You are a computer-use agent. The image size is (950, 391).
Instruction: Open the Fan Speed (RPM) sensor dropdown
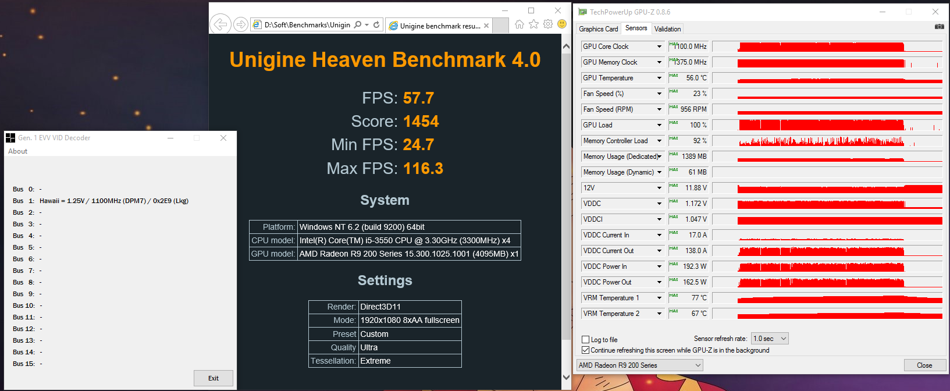coord(659,109)
